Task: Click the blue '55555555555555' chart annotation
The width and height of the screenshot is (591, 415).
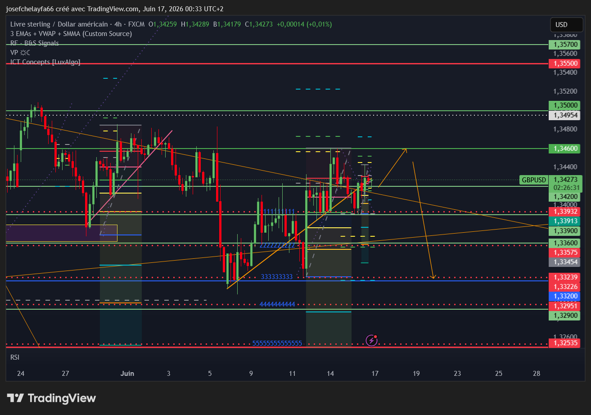Action: (277, 343)
